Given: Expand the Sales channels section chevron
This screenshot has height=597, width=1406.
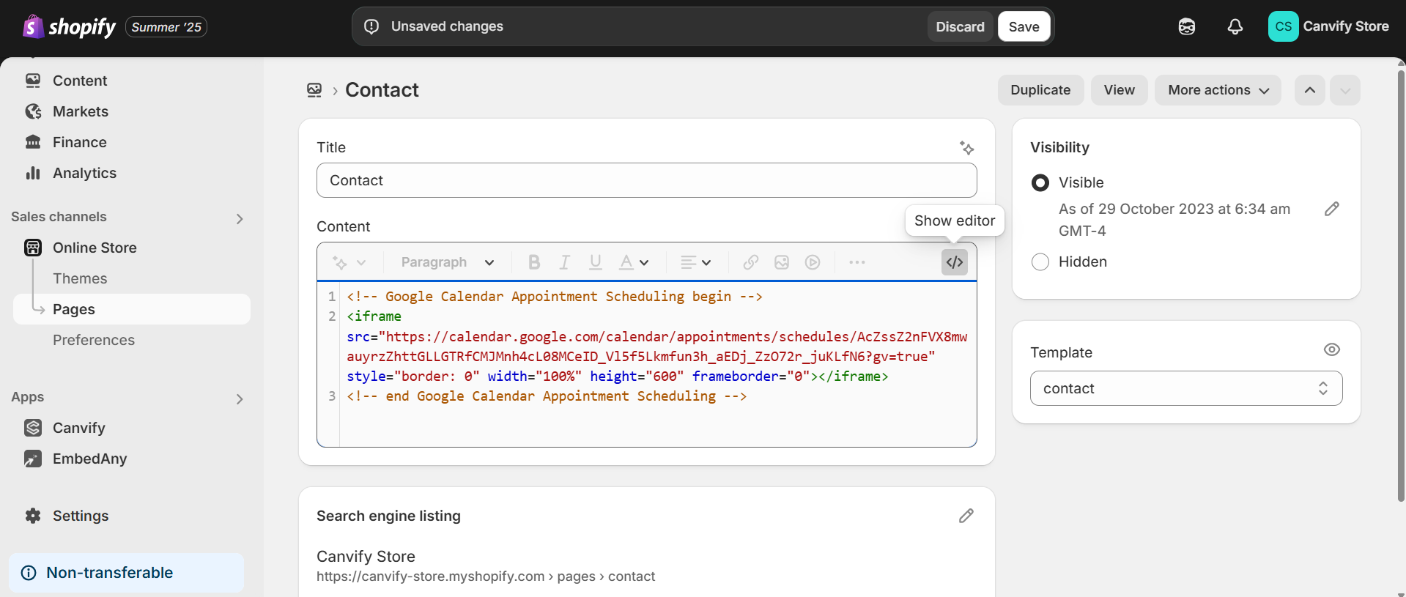Looking at the screenshot, I should 240,218.
